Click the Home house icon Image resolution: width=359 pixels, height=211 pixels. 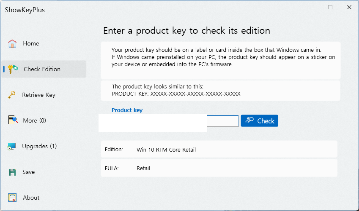click(12, 43)
